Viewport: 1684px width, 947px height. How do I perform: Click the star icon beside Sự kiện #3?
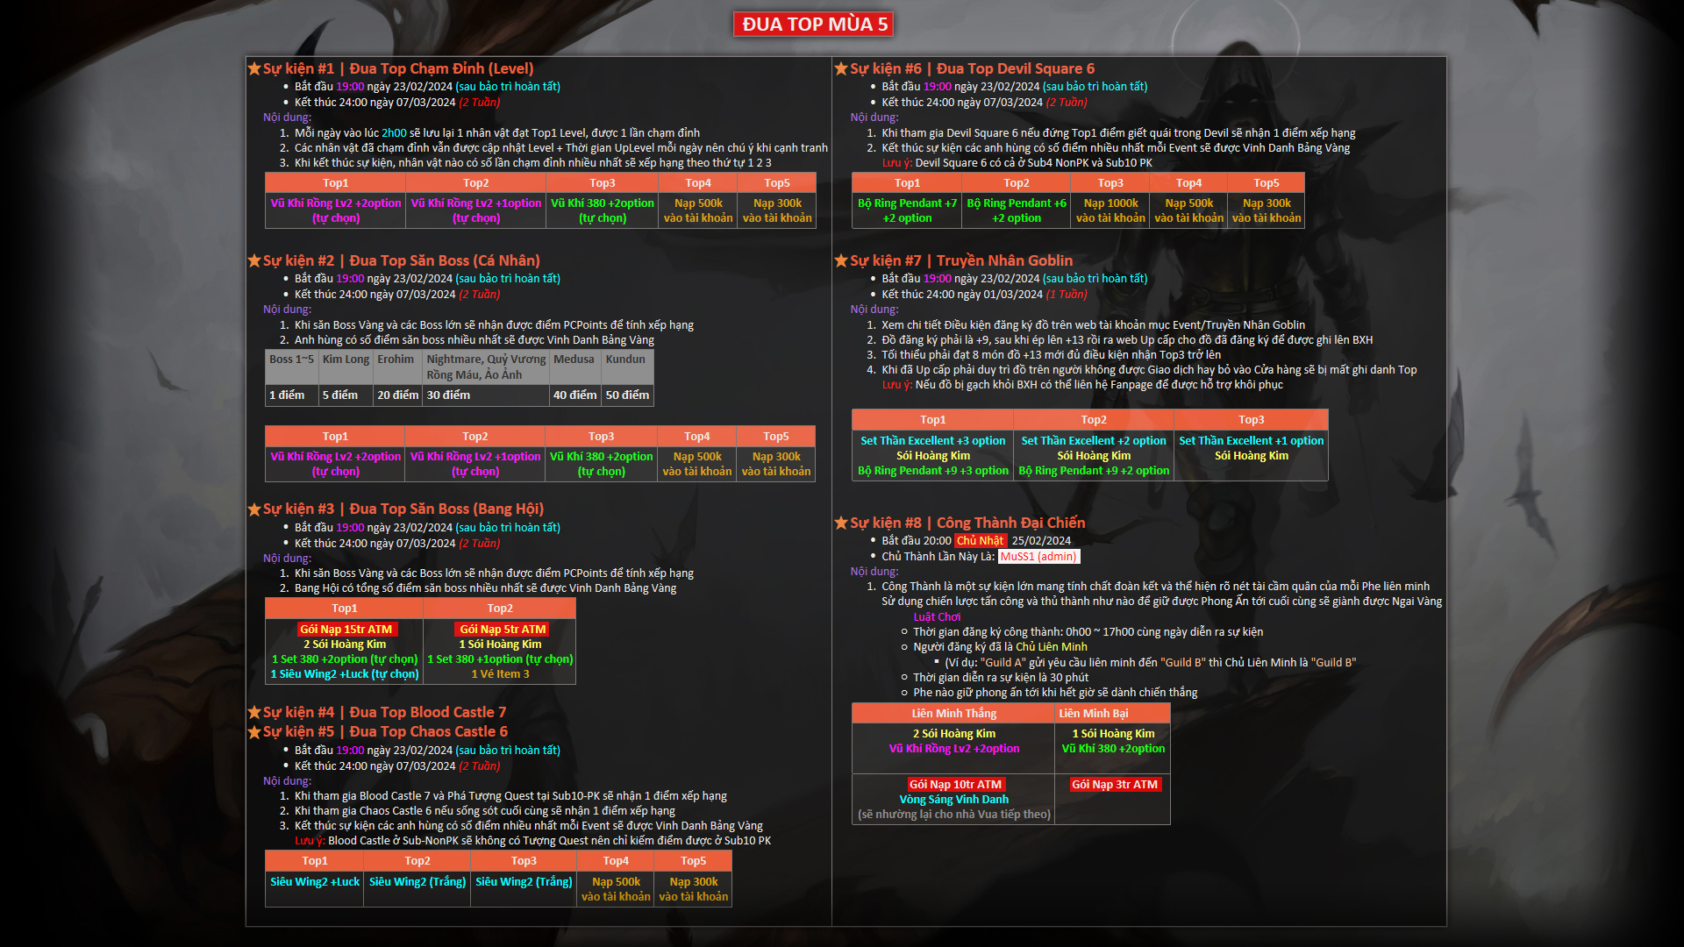tap(254, 509)
